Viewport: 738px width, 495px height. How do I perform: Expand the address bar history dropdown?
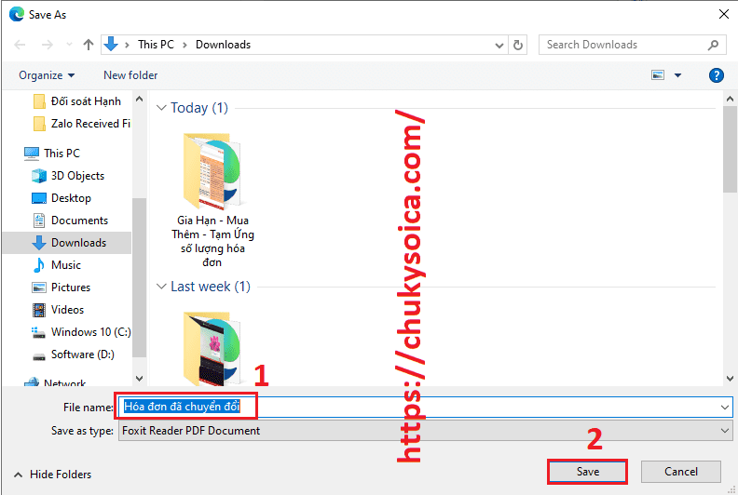(x=499, y=46)
